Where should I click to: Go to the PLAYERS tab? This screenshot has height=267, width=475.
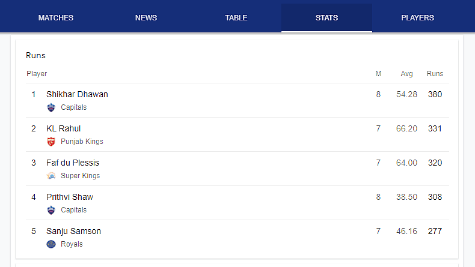click(x=417, y=18)
